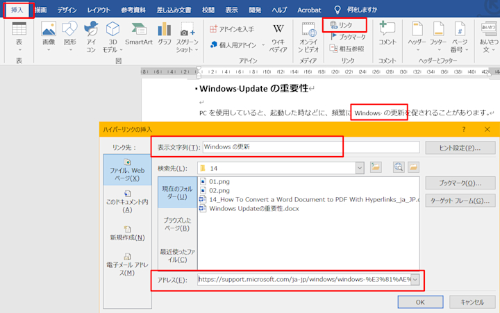Click the browse the Web icon
The height and width of the screenshot is (313, 500).
[399, 167]
